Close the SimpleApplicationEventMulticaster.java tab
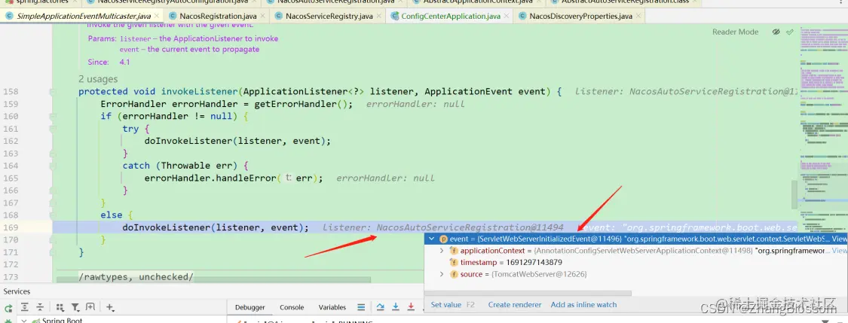The width and height of the screenshot is (848, 323). 157,17
